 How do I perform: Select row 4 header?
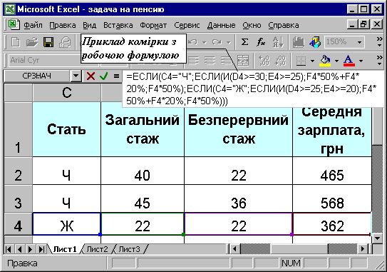coord(18,224)
